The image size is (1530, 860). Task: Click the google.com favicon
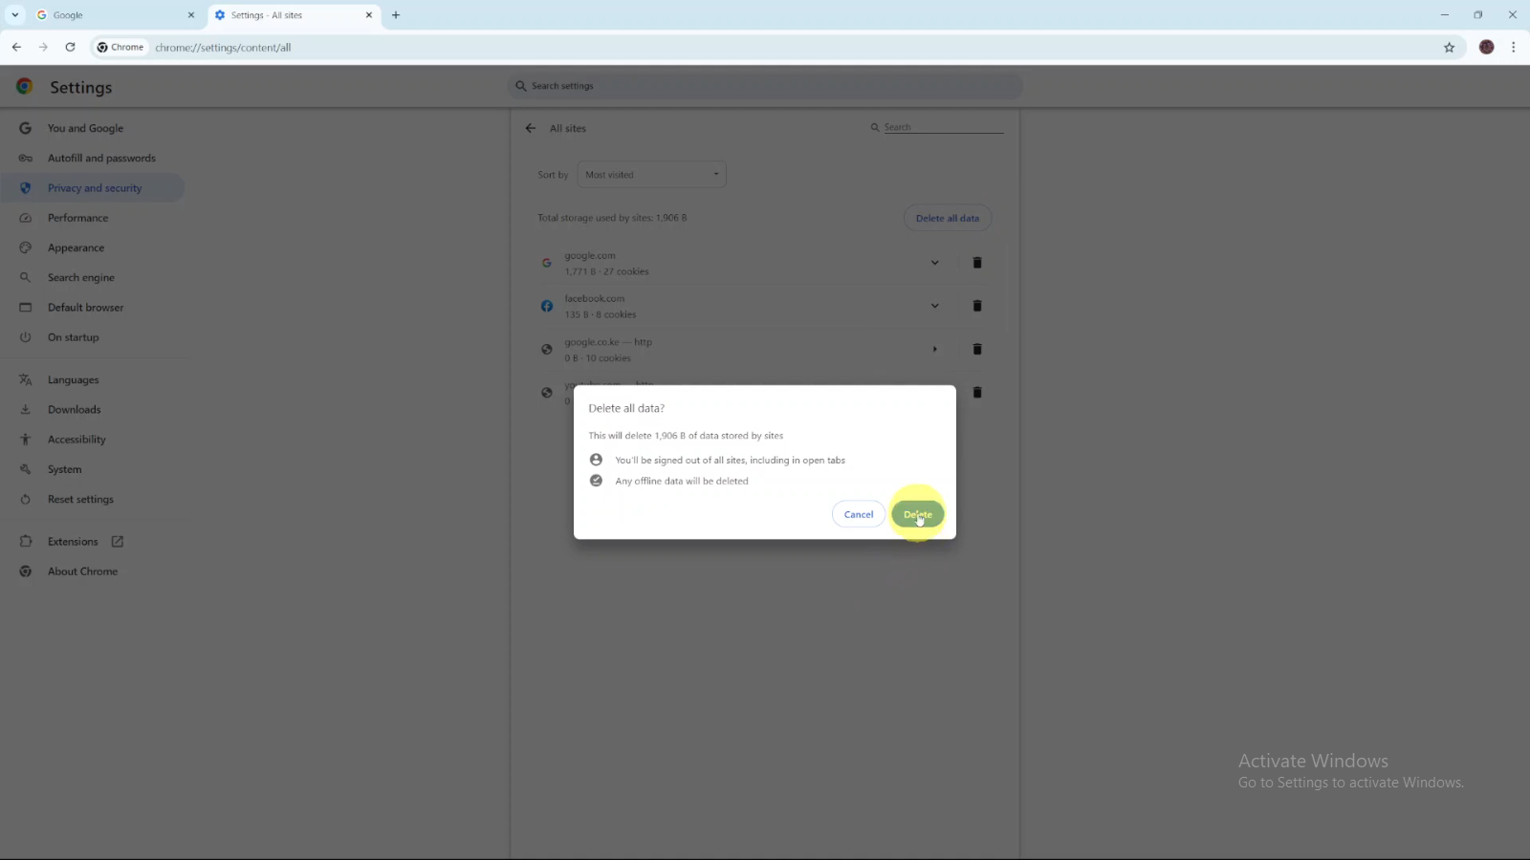(547, 263)
